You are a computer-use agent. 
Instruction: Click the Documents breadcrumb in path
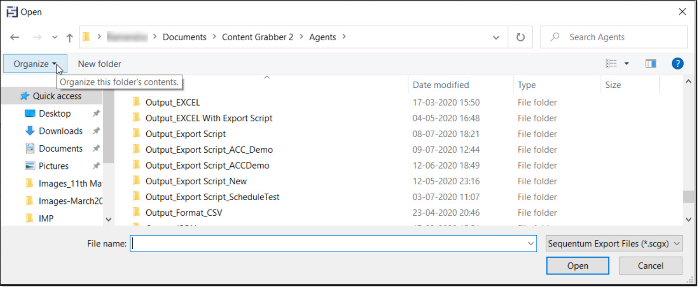pos(184,37)
